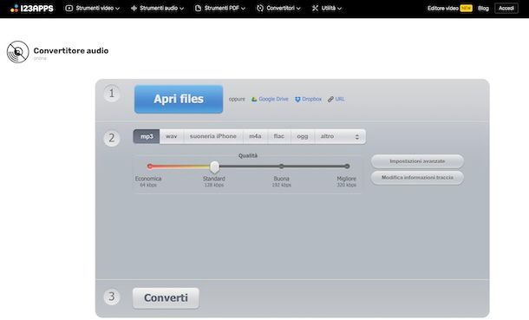
Task: Click the Economica 64 kbps label
Action: [x=148, y=181]
